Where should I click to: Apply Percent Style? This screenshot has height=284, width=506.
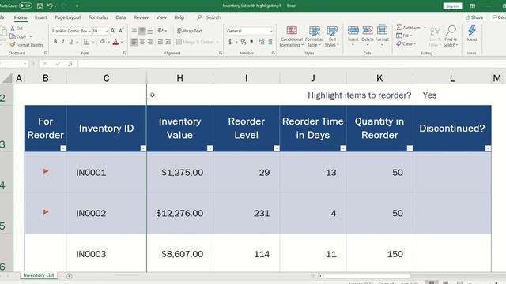pos(243,42)
